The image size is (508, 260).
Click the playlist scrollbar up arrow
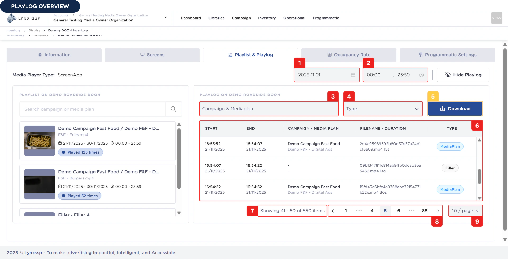pyautogui.click(x=179, y=124)
